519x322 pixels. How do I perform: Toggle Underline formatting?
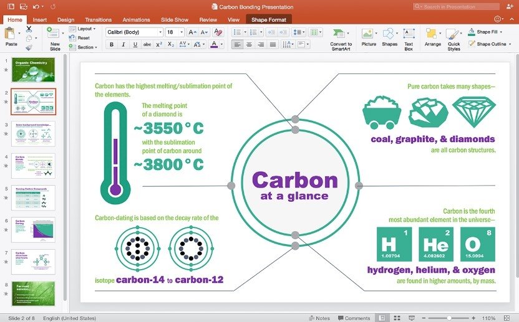click(x=135, y=44)
